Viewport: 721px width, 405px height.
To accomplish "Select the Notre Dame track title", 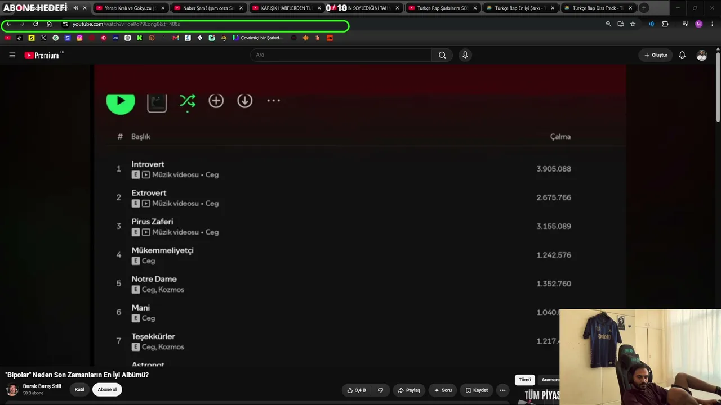I will point(154,279).
